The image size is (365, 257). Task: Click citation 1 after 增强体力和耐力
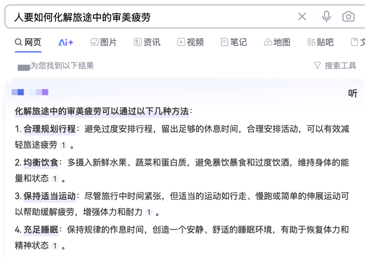149,213
